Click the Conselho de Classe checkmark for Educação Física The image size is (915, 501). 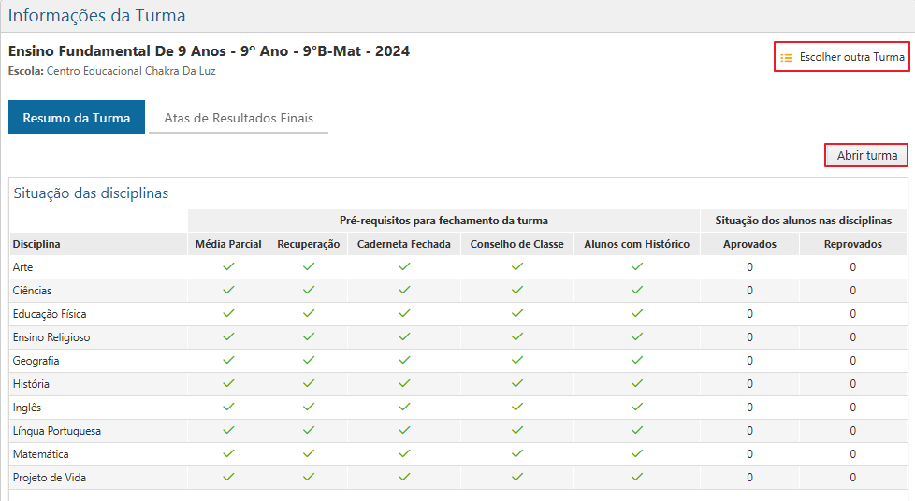(517, 313)
